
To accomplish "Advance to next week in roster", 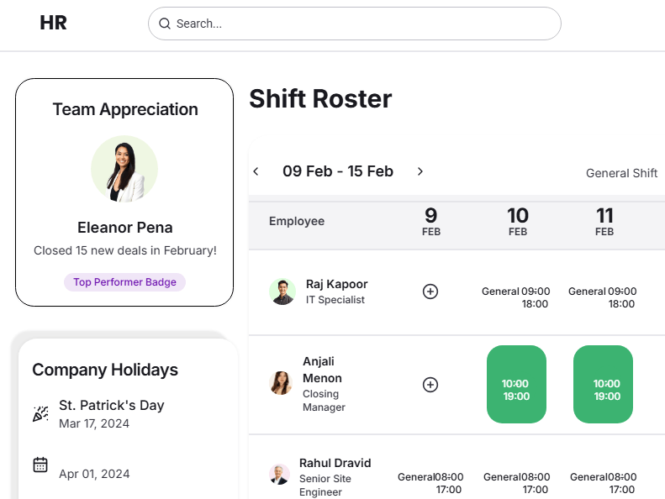I will [420, 171].
